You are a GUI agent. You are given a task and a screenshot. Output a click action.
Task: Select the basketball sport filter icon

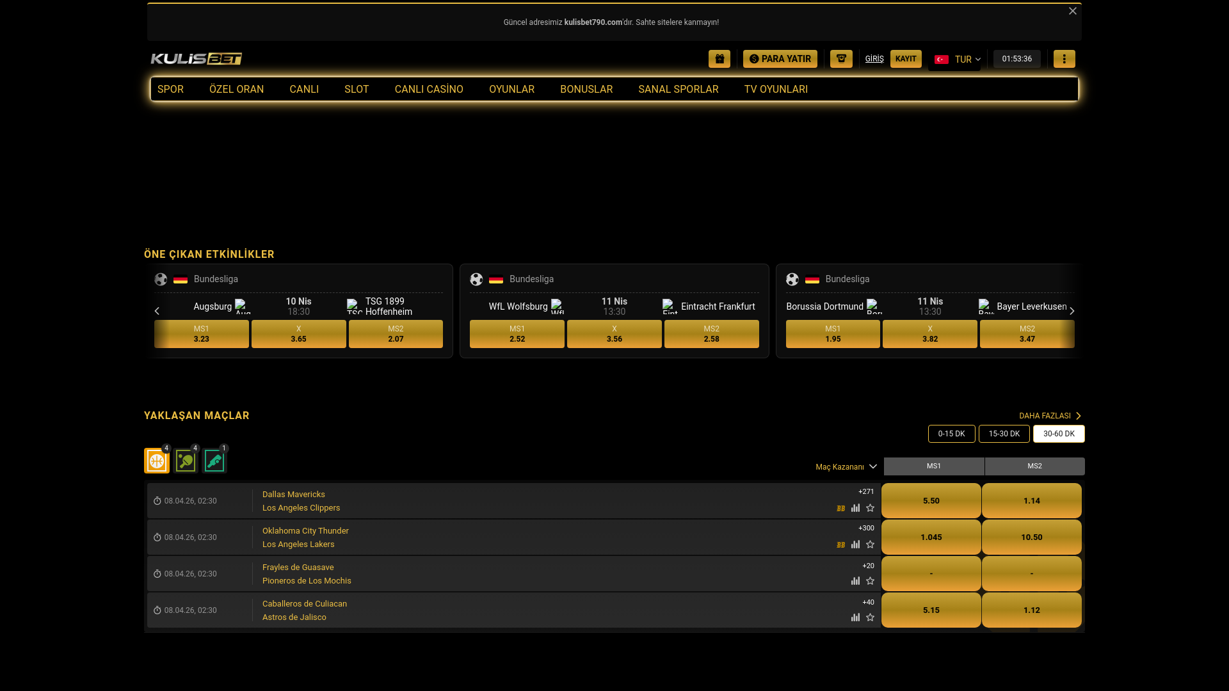pyautogui.click(x=157, y=461)
